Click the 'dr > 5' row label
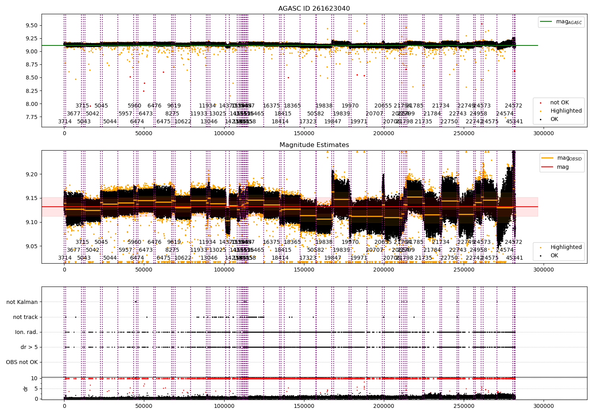Screen dimensions: 593x415 point(29,347)
